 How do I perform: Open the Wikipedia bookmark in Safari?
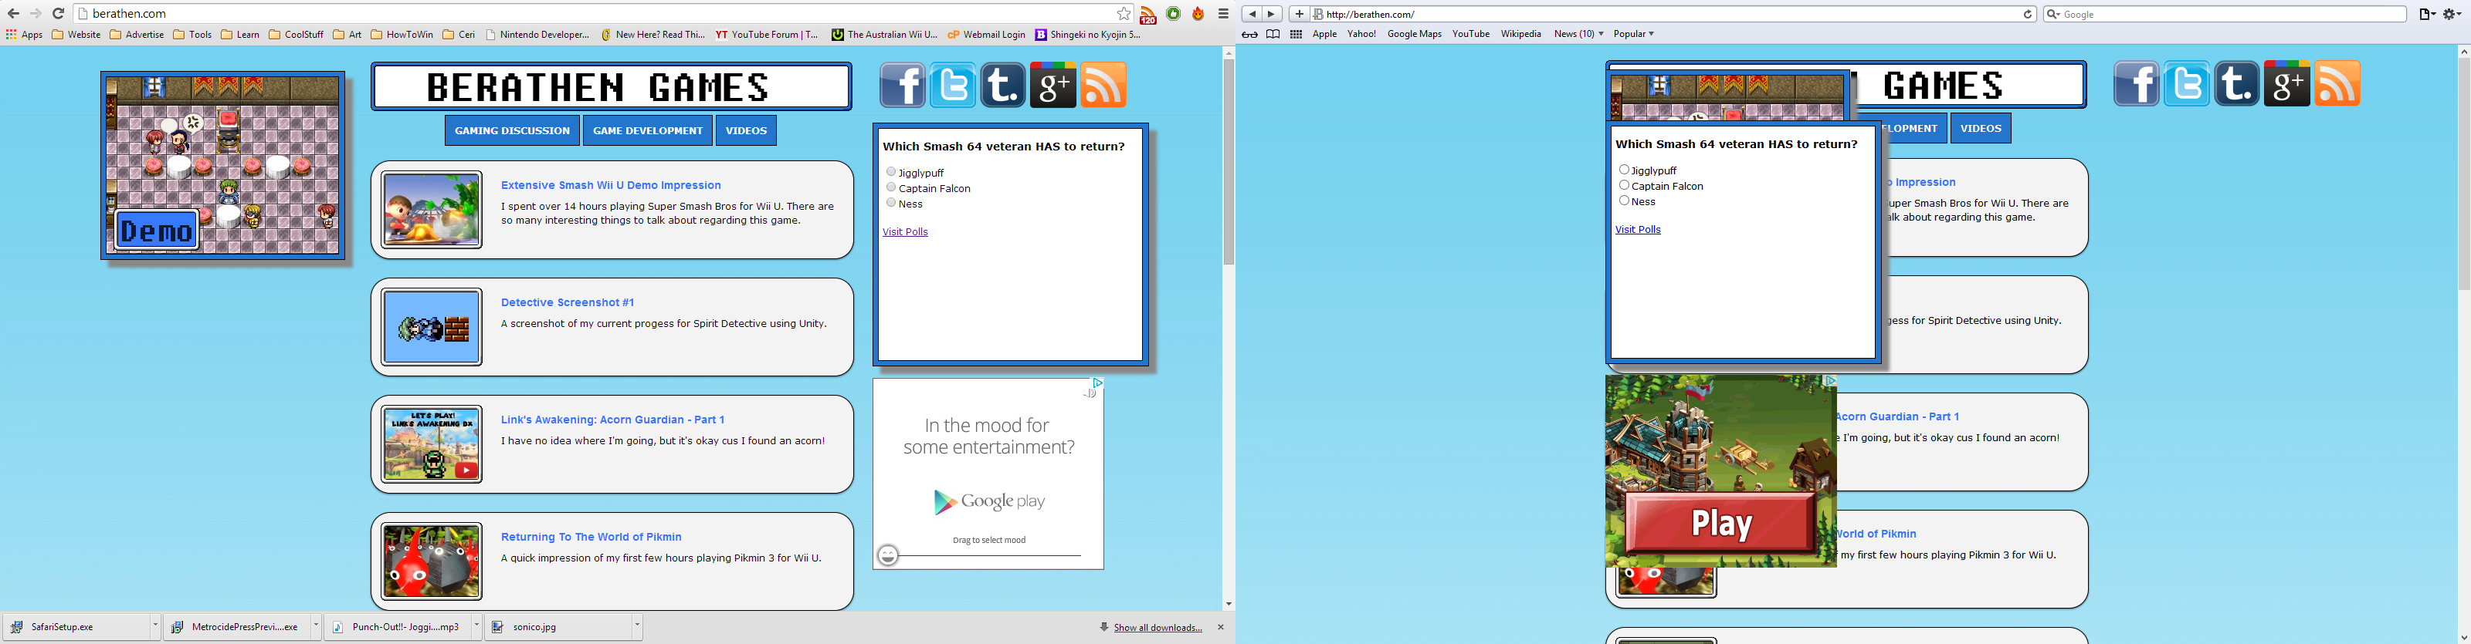pyautogui.click(x=1521, y=35)
